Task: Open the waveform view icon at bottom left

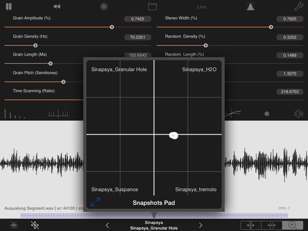Action: tap(14, 225)
